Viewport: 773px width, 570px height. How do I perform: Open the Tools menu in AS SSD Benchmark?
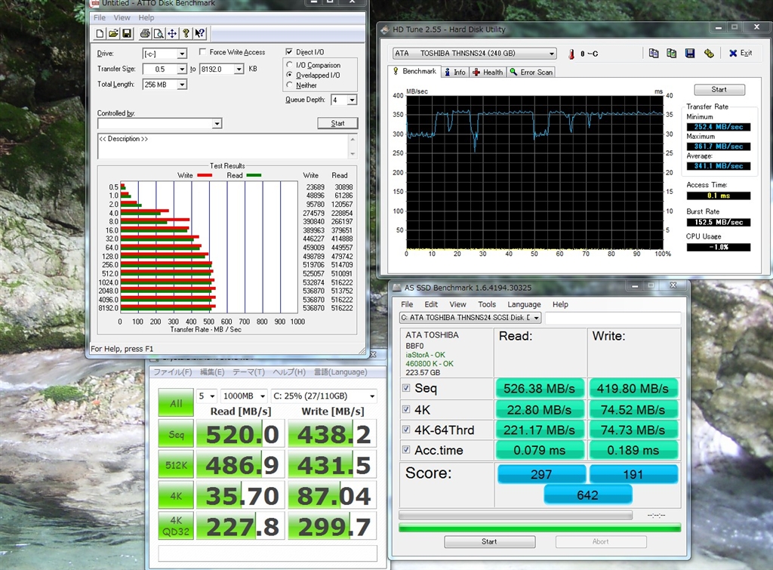[x=487, y=304]
